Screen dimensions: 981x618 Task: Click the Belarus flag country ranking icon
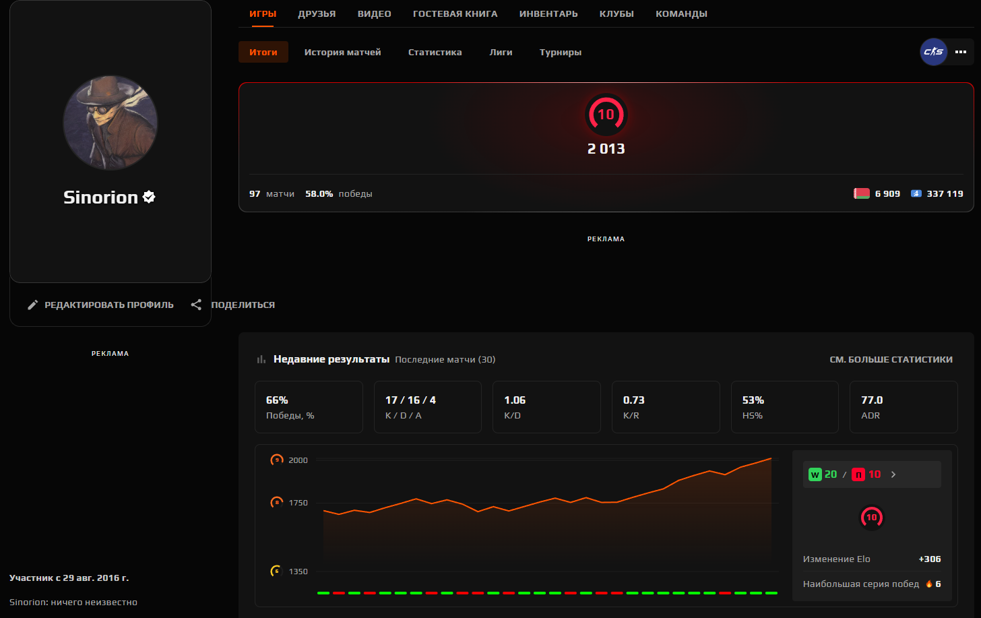point(862,193)
